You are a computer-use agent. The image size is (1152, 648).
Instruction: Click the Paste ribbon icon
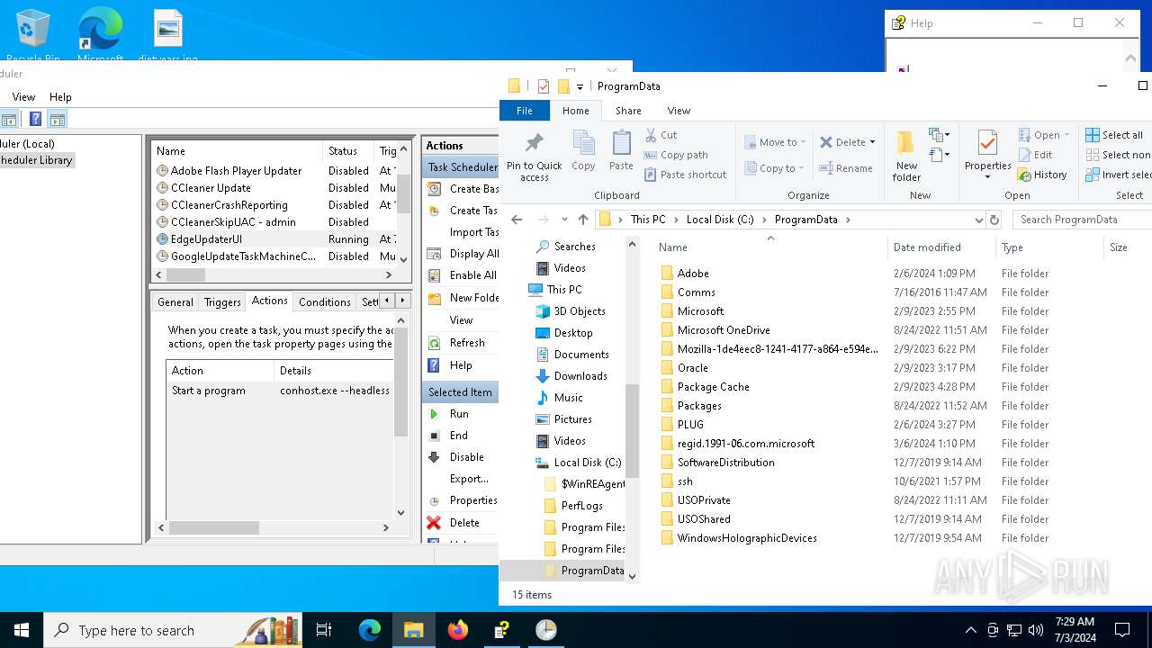coord(621,150)
